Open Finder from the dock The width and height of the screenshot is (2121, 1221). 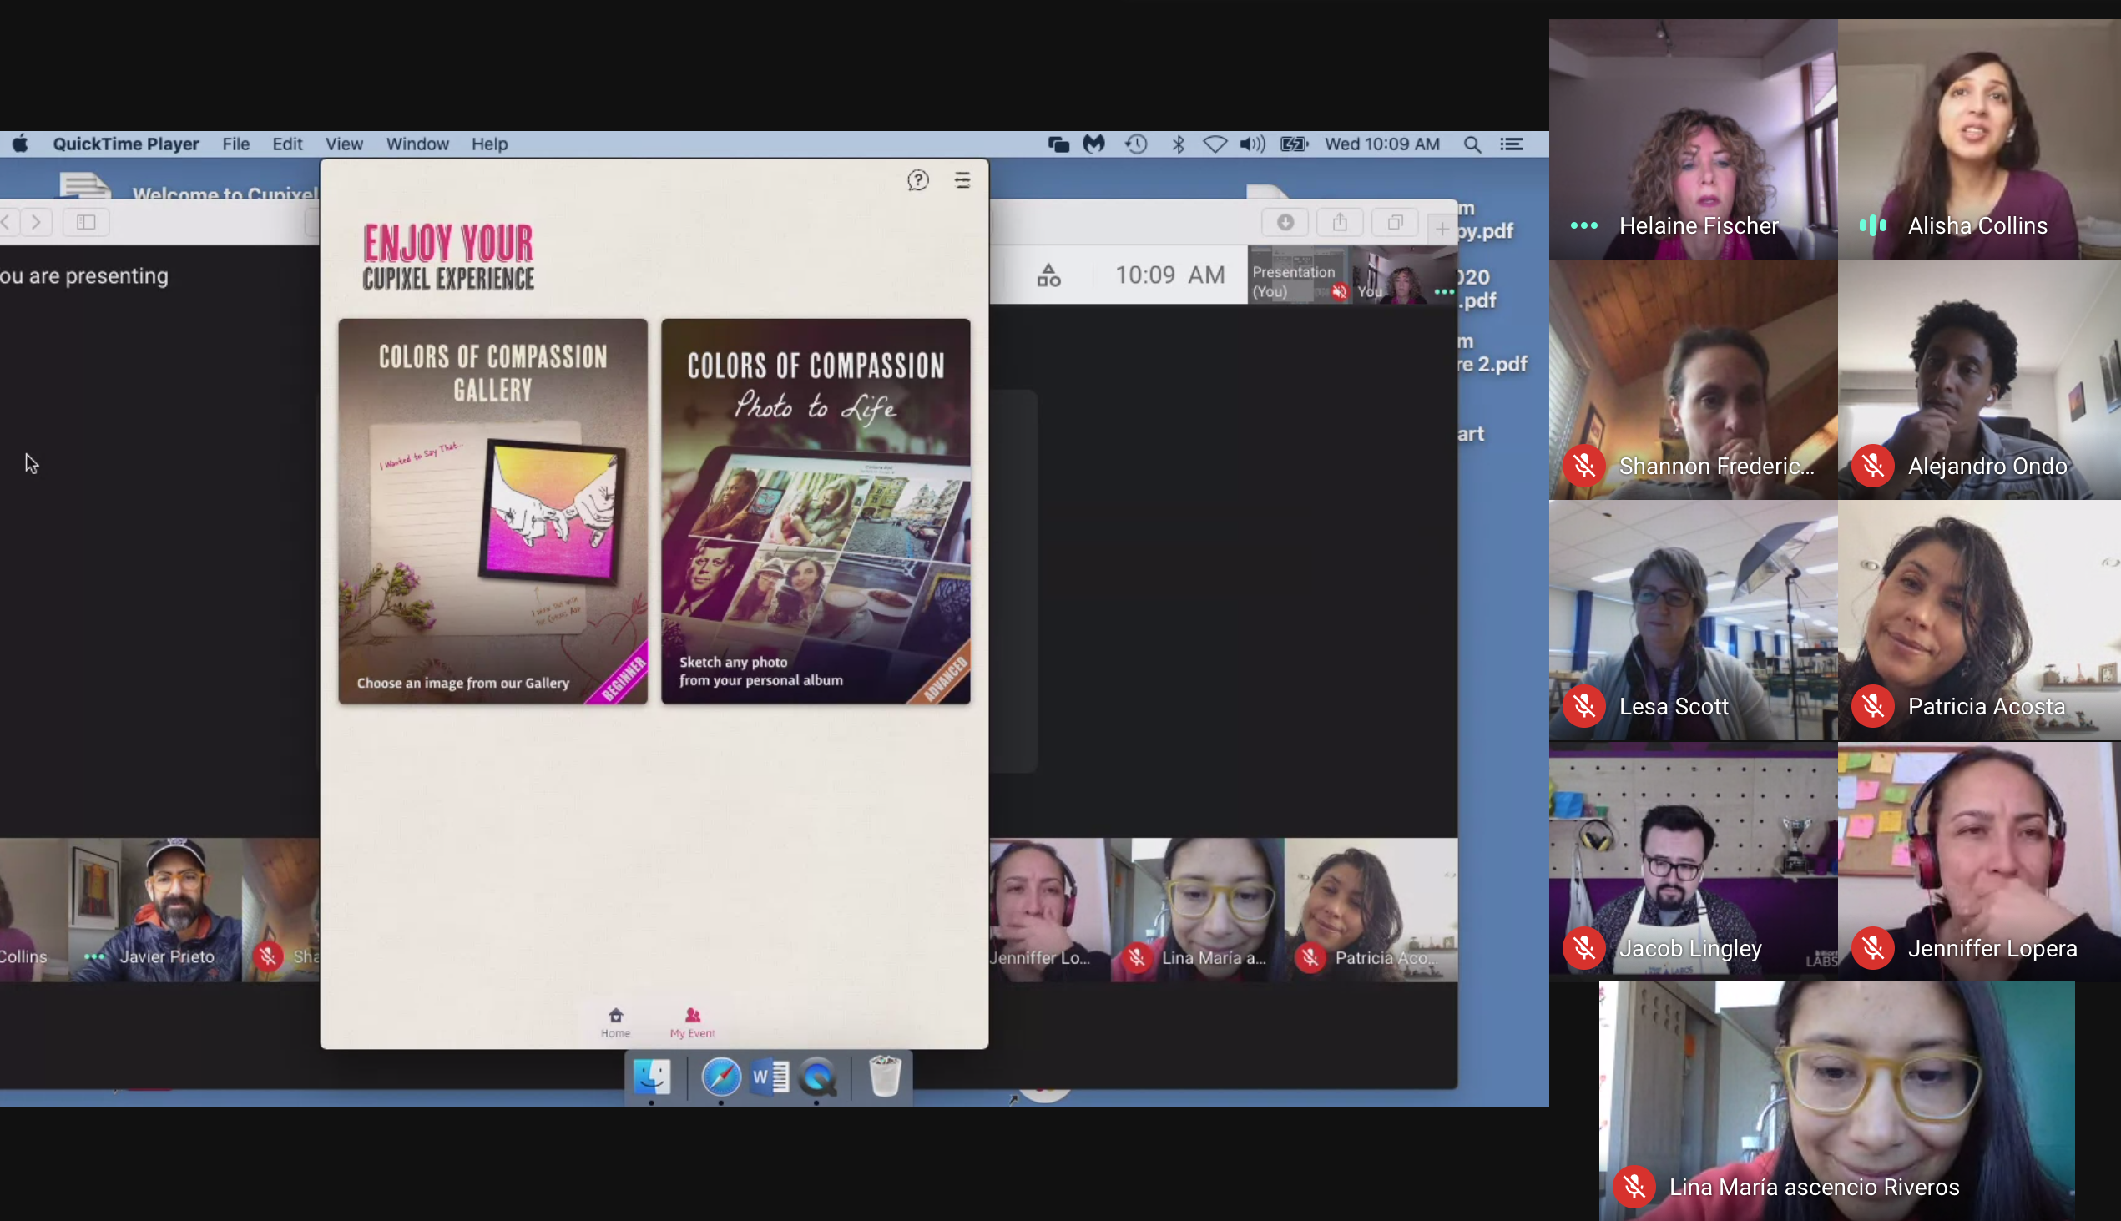point(652,1077)
